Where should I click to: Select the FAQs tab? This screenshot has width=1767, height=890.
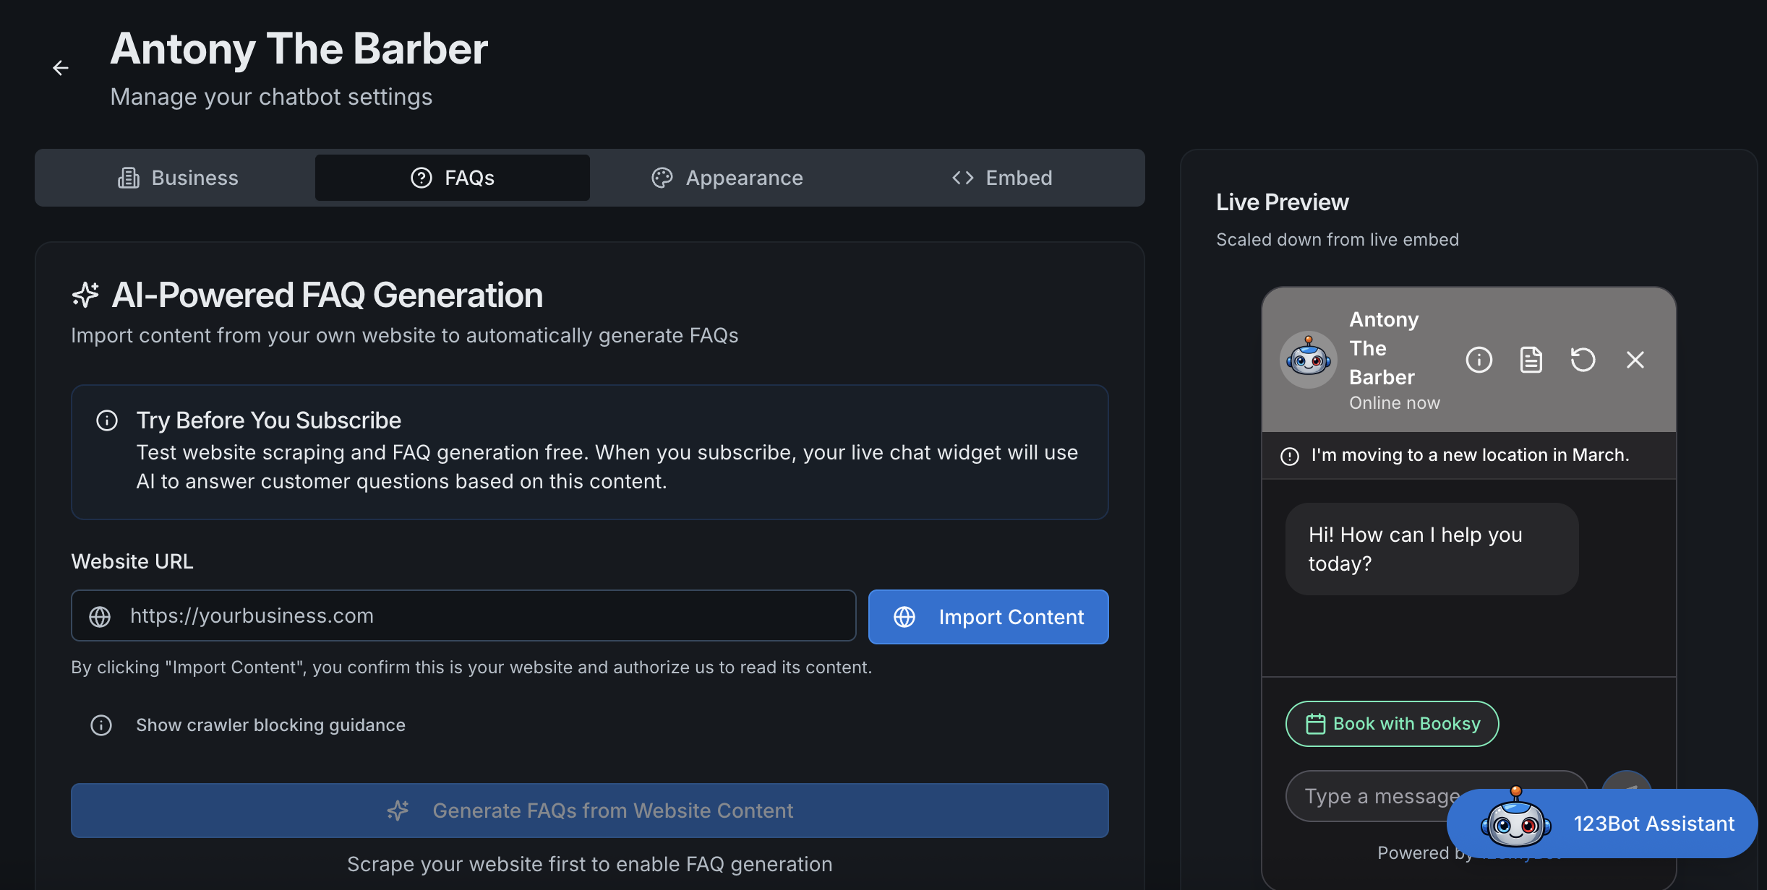[x=453, y=178]
